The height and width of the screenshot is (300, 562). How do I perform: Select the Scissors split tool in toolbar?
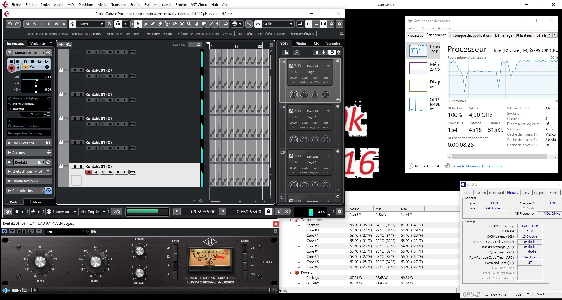[x=167, y=24]
